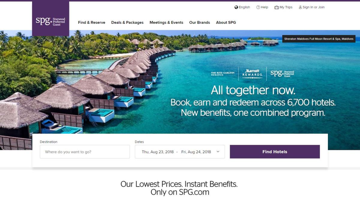The width and height of the screenshot is (360, 200).
Task: Click the destination search field
Action: (x=85, y=151)
